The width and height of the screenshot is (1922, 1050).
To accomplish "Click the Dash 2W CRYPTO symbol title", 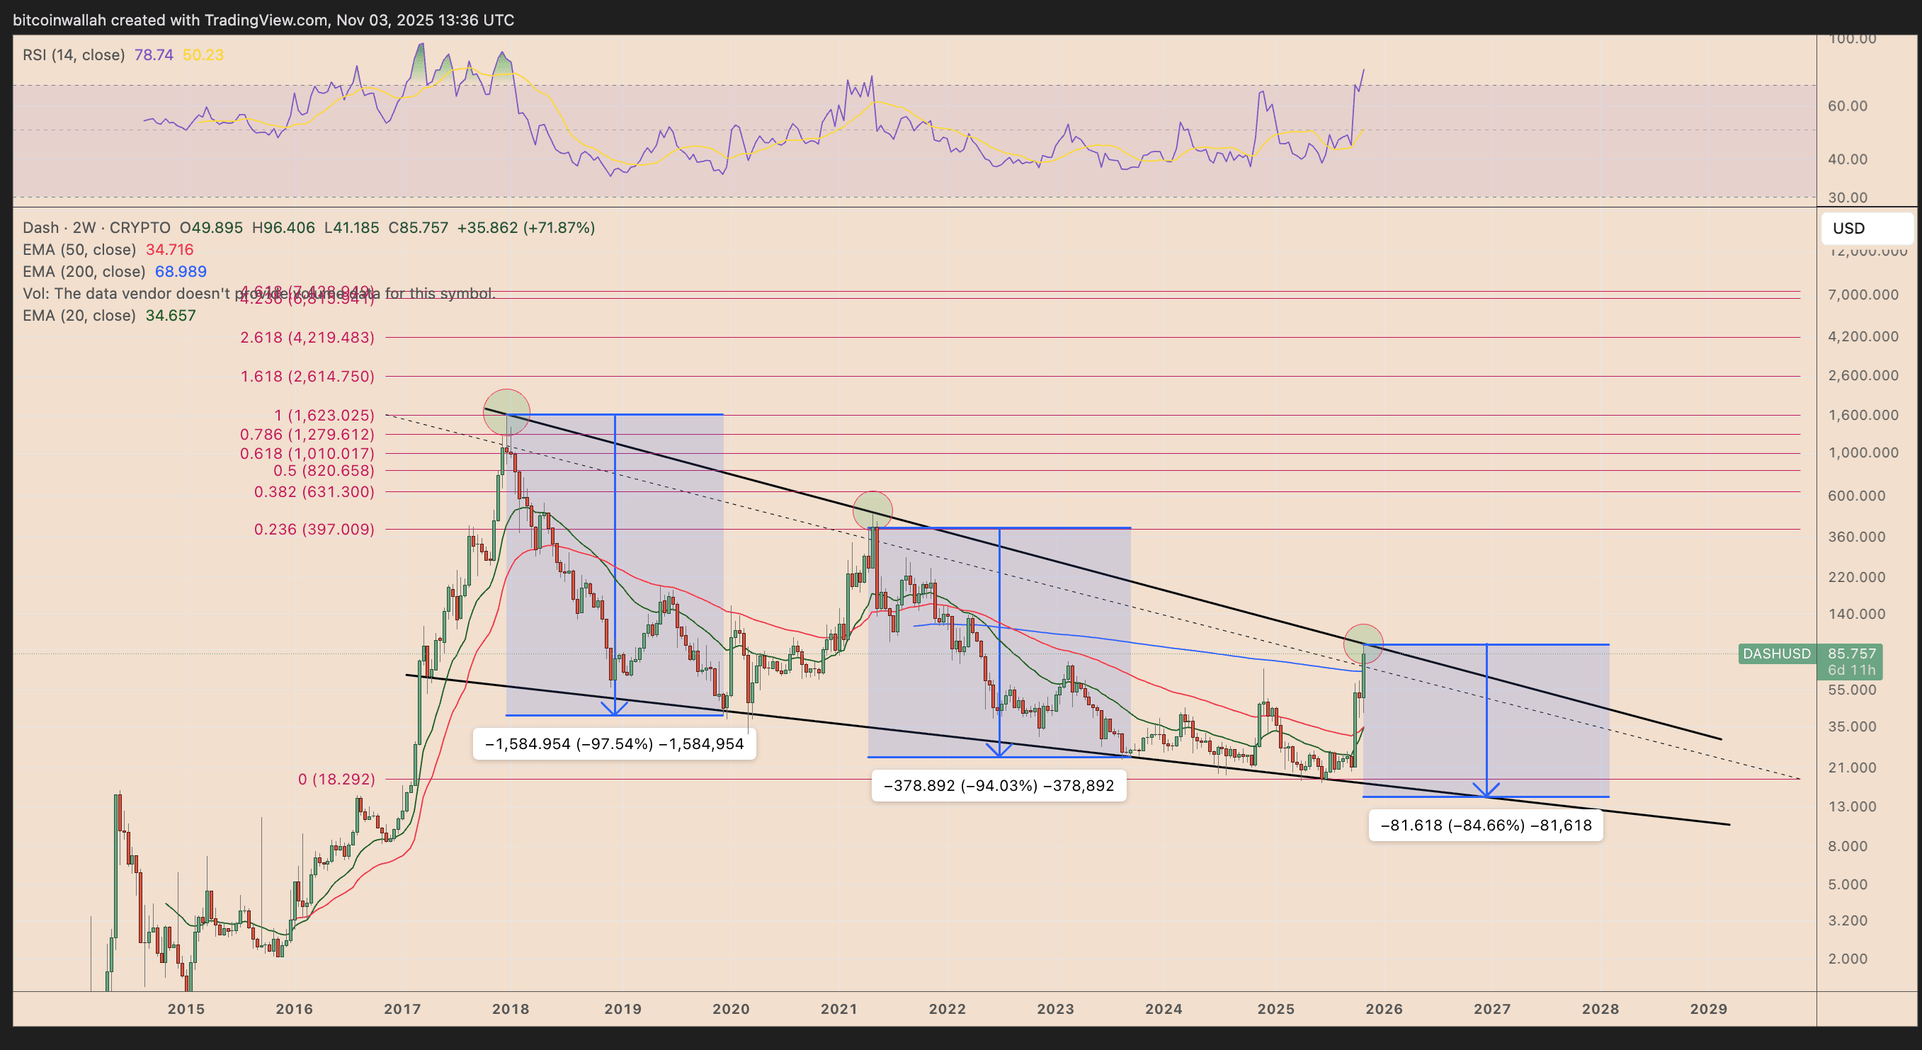I will coord(96,227).
